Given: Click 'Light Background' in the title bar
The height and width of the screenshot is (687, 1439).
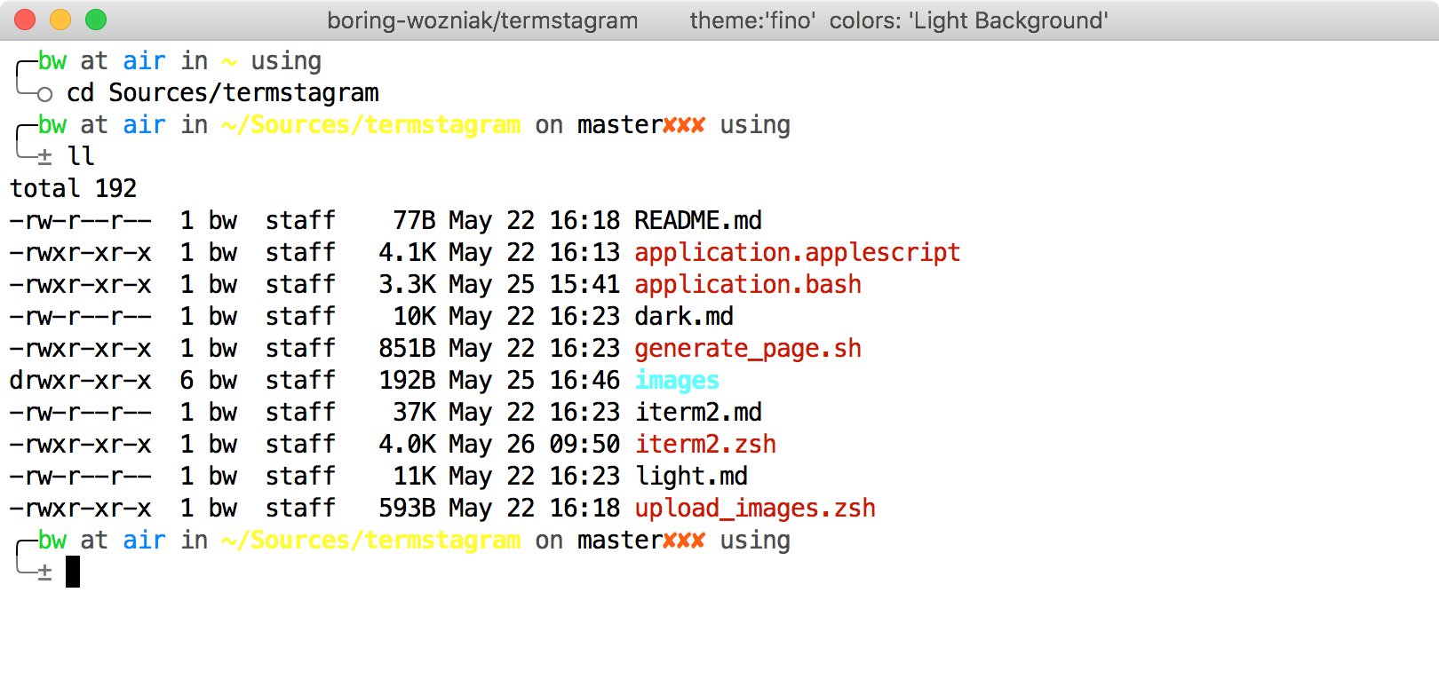Looking at the screenshot, I should pyautogui.click(x=1007, y=20).
